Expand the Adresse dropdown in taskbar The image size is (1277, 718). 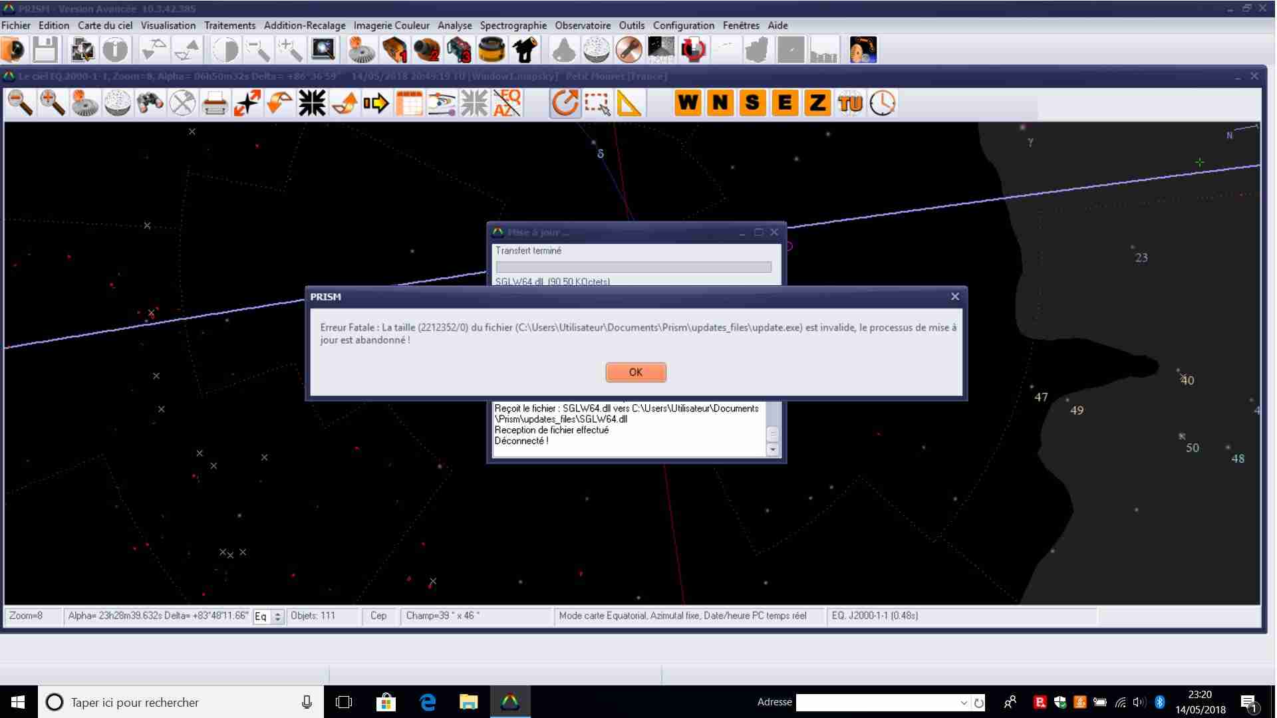pyautogui.click(x=963, y=702)
